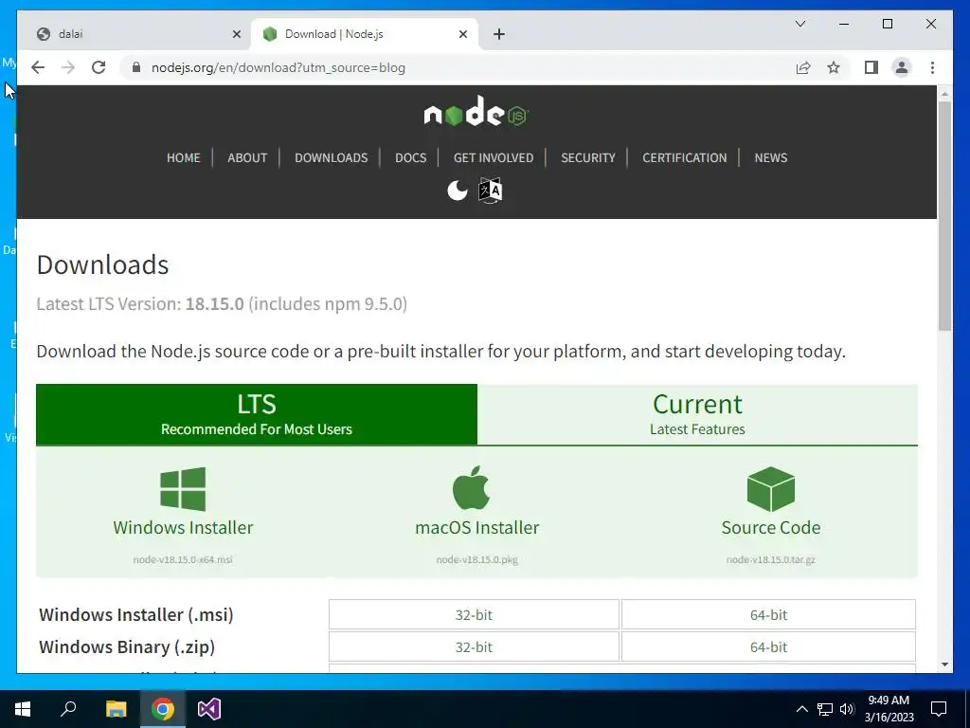Click the browser forward arrow
The height and width of the screenshot is (728, 970).
68,67
